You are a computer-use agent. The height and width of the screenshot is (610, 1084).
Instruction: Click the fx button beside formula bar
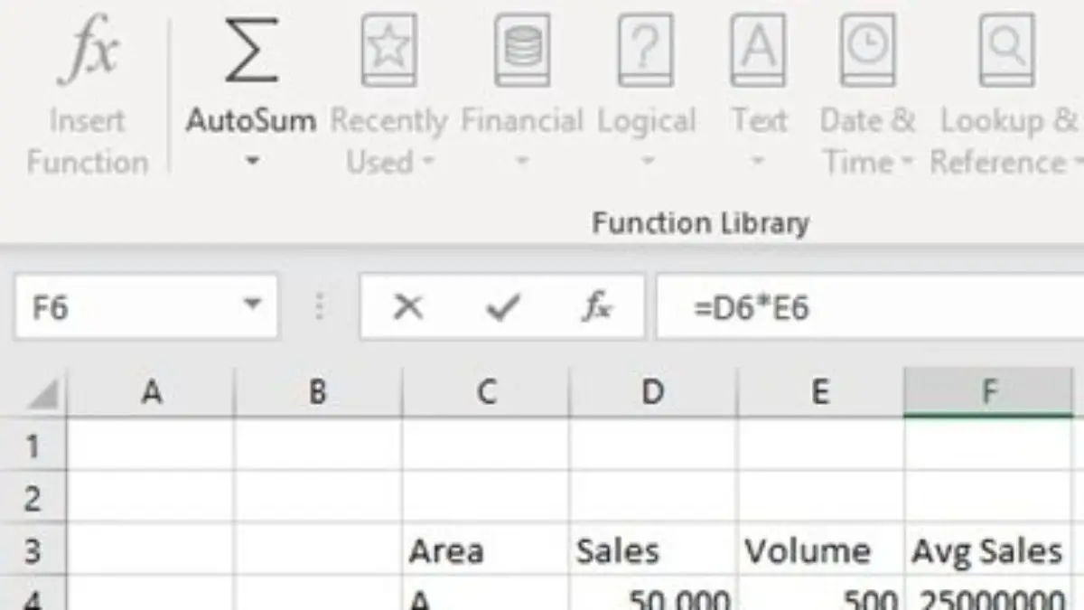click(x=595, y=308)
